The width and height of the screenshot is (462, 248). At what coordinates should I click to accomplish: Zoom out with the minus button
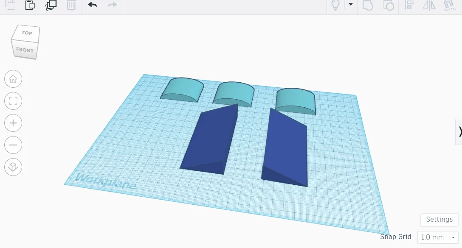pyautogui.click(x=13, y=145)
